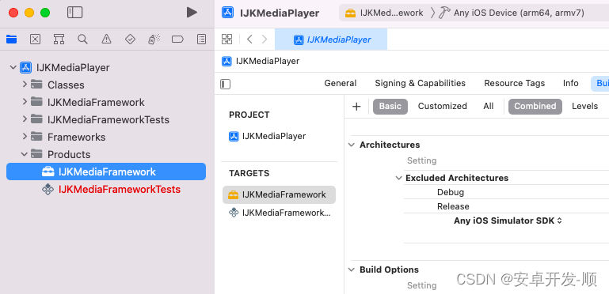Image resolution: width=609 pixels, height=294 pixels.
Task: Expand the Classes folder
Action: (x=25, y=85)
